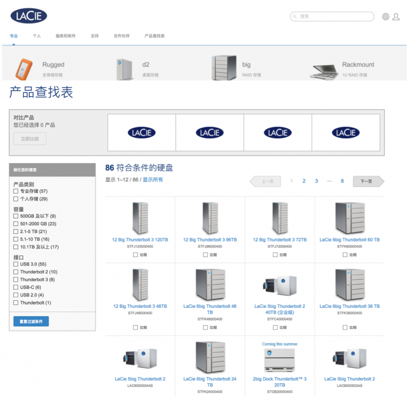412x397 pixels.
Task: Open the user account icon
Action: 396,17
